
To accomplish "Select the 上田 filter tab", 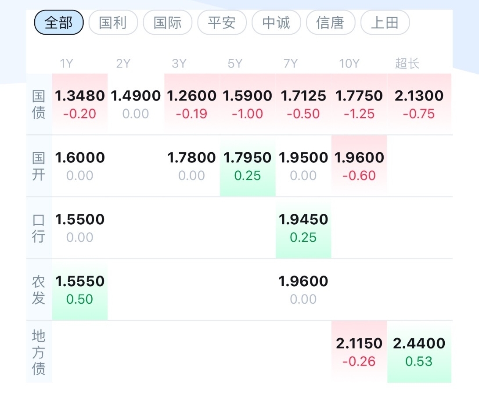I will coord(385,23).
